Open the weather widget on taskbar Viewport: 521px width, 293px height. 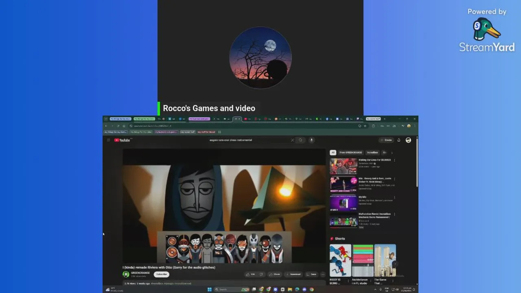pyautogui.click(x=114, y=289)
